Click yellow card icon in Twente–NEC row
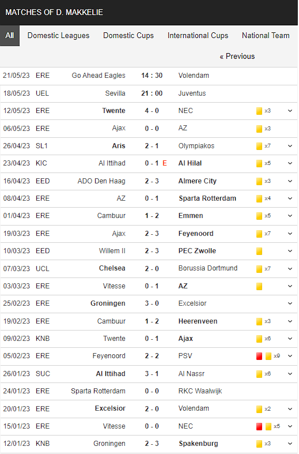Viewport: 299px width, 454px height. [x=259, y=111]
